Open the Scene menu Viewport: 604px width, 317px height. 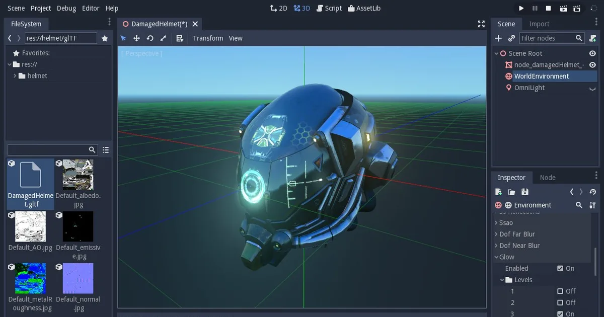pyautogui.click(x=16, y=8)
